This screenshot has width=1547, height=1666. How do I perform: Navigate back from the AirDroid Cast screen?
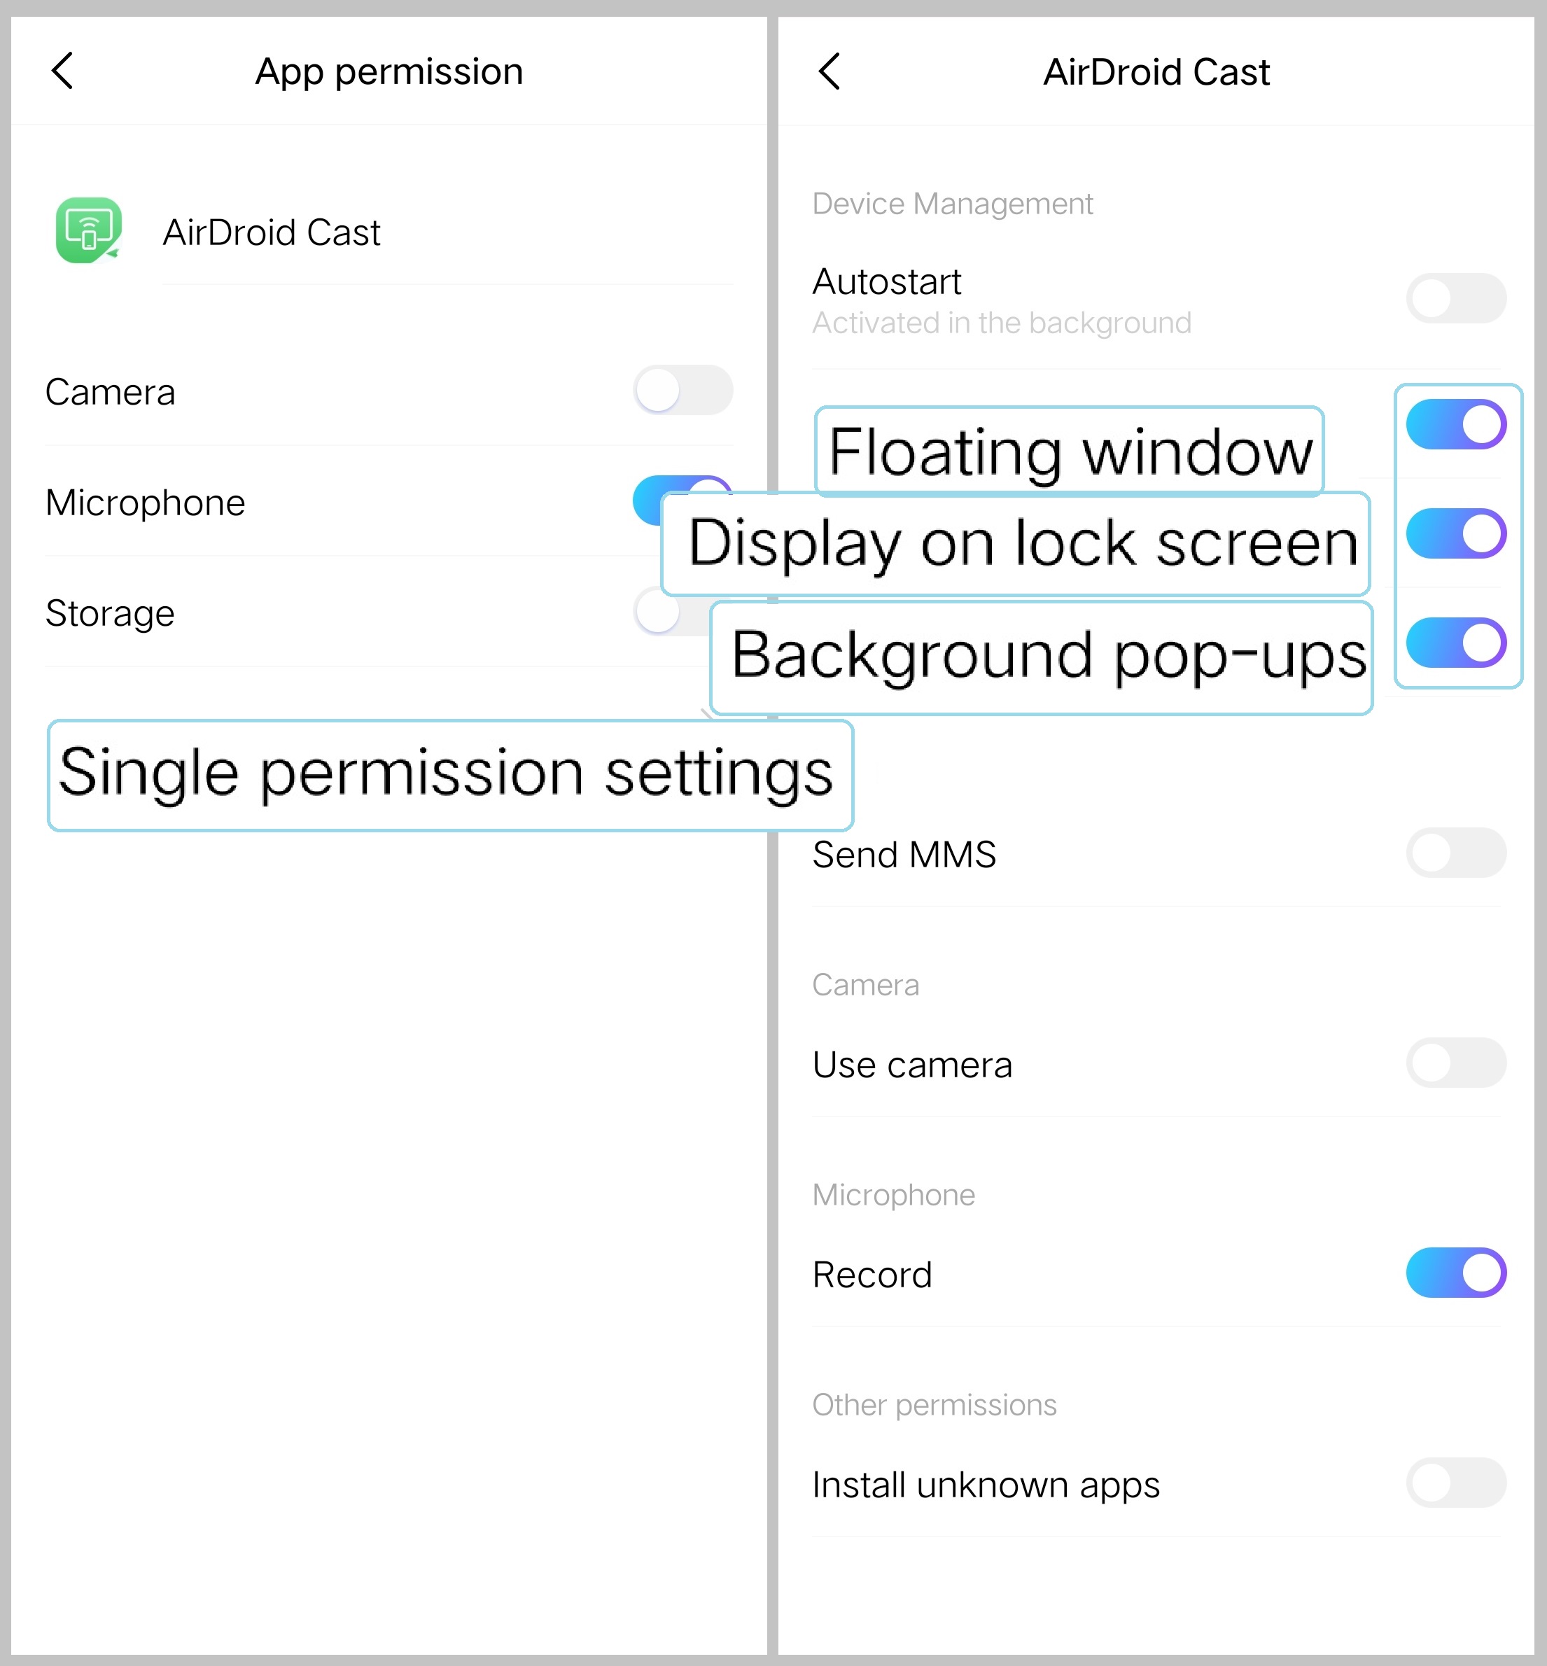830,72
